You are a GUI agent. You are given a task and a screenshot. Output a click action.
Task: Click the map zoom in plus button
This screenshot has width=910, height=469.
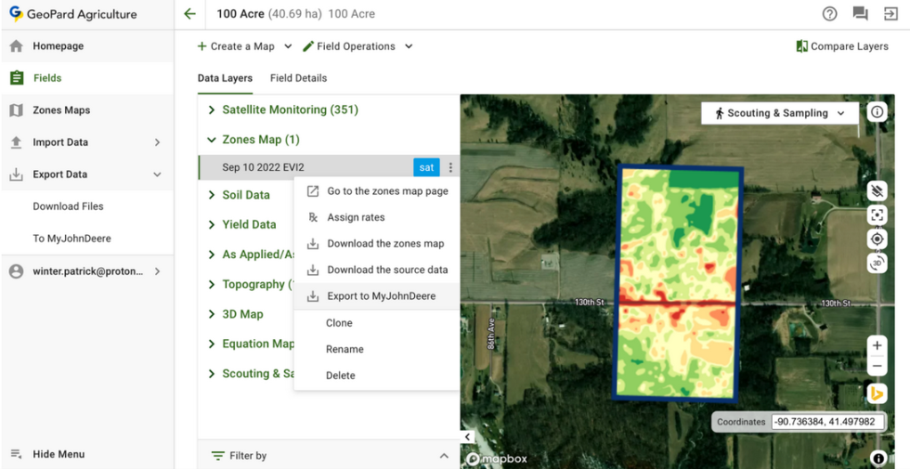point(878,345)
